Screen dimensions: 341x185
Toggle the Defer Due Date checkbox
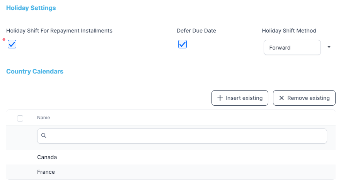(182, 45)
